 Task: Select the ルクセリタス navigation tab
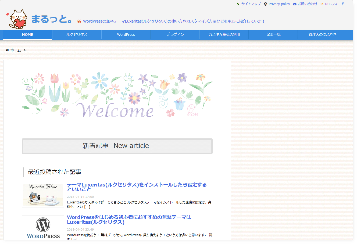point(76,35)
